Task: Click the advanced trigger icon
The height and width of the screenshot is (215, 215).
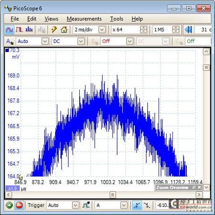Action: pyautogui.click(x=86, y=205)
